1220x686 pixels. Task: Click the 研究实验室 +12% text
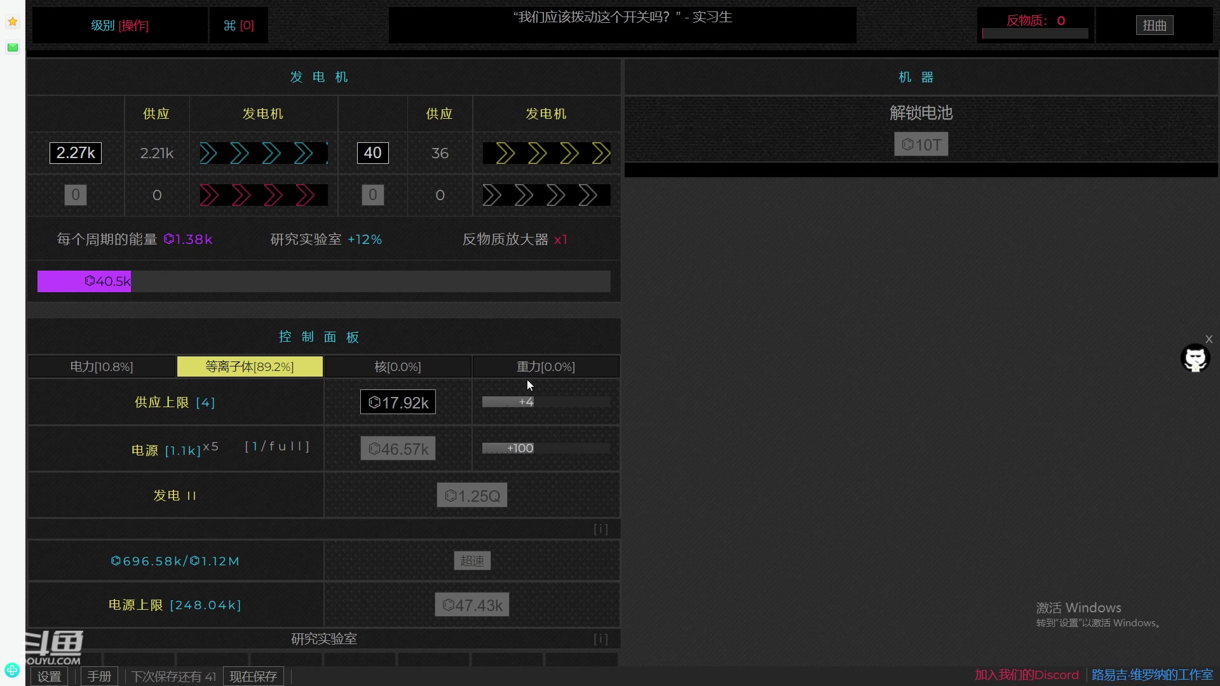pos(326,239)
